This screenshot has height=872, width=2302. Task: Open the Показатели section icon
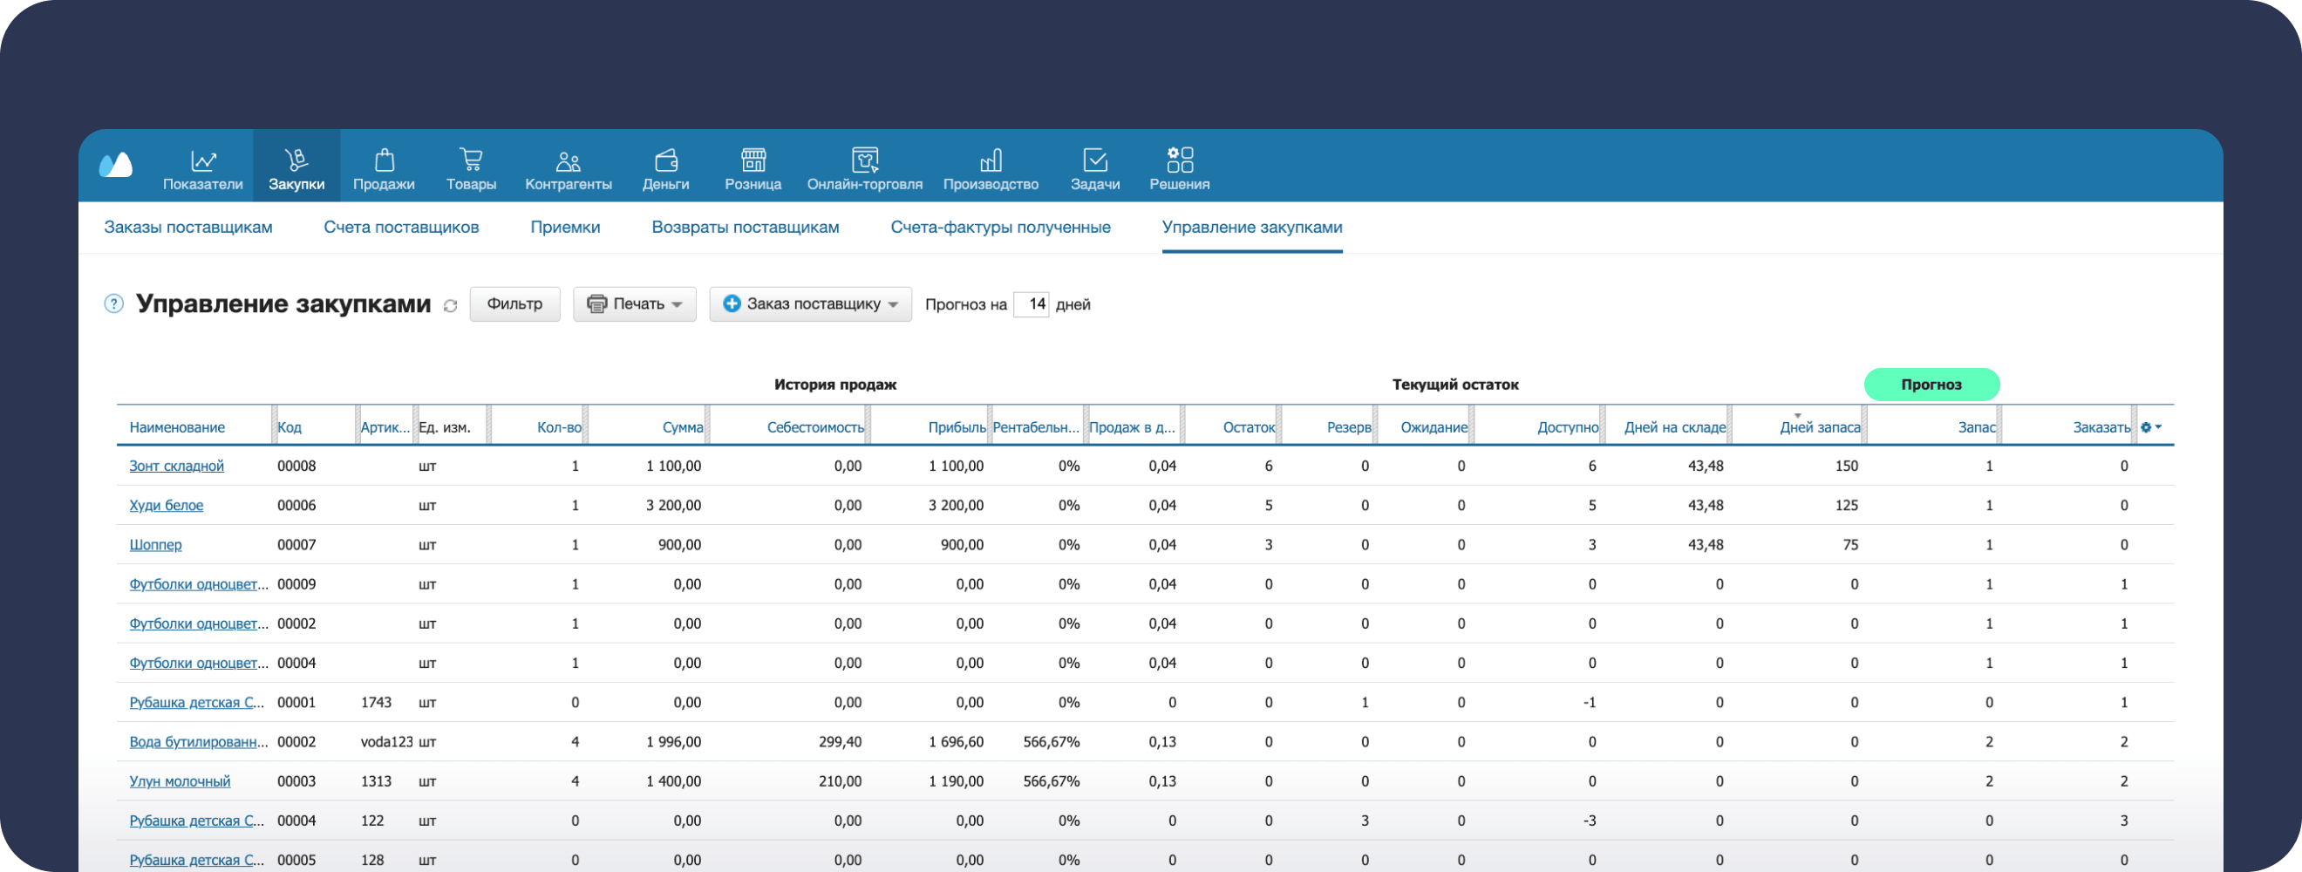point(203,160)
